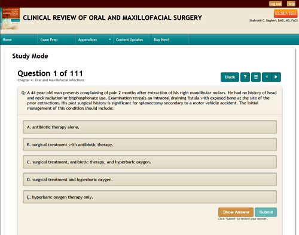
Task: Go to previous question with left arrow
Action: (267, 77)
